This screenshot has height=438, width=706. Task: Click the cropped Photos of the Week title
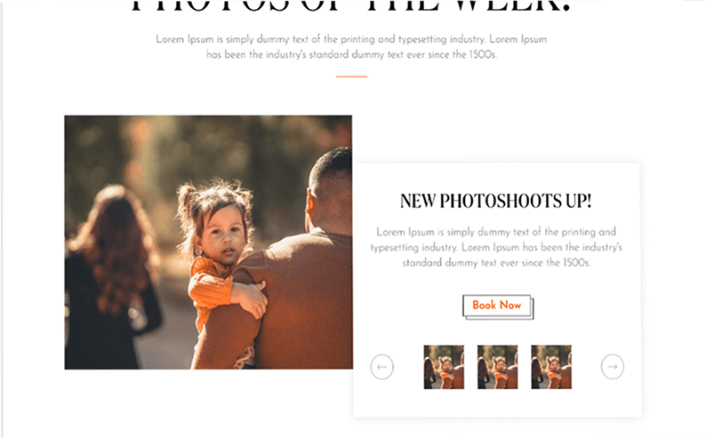351,6
